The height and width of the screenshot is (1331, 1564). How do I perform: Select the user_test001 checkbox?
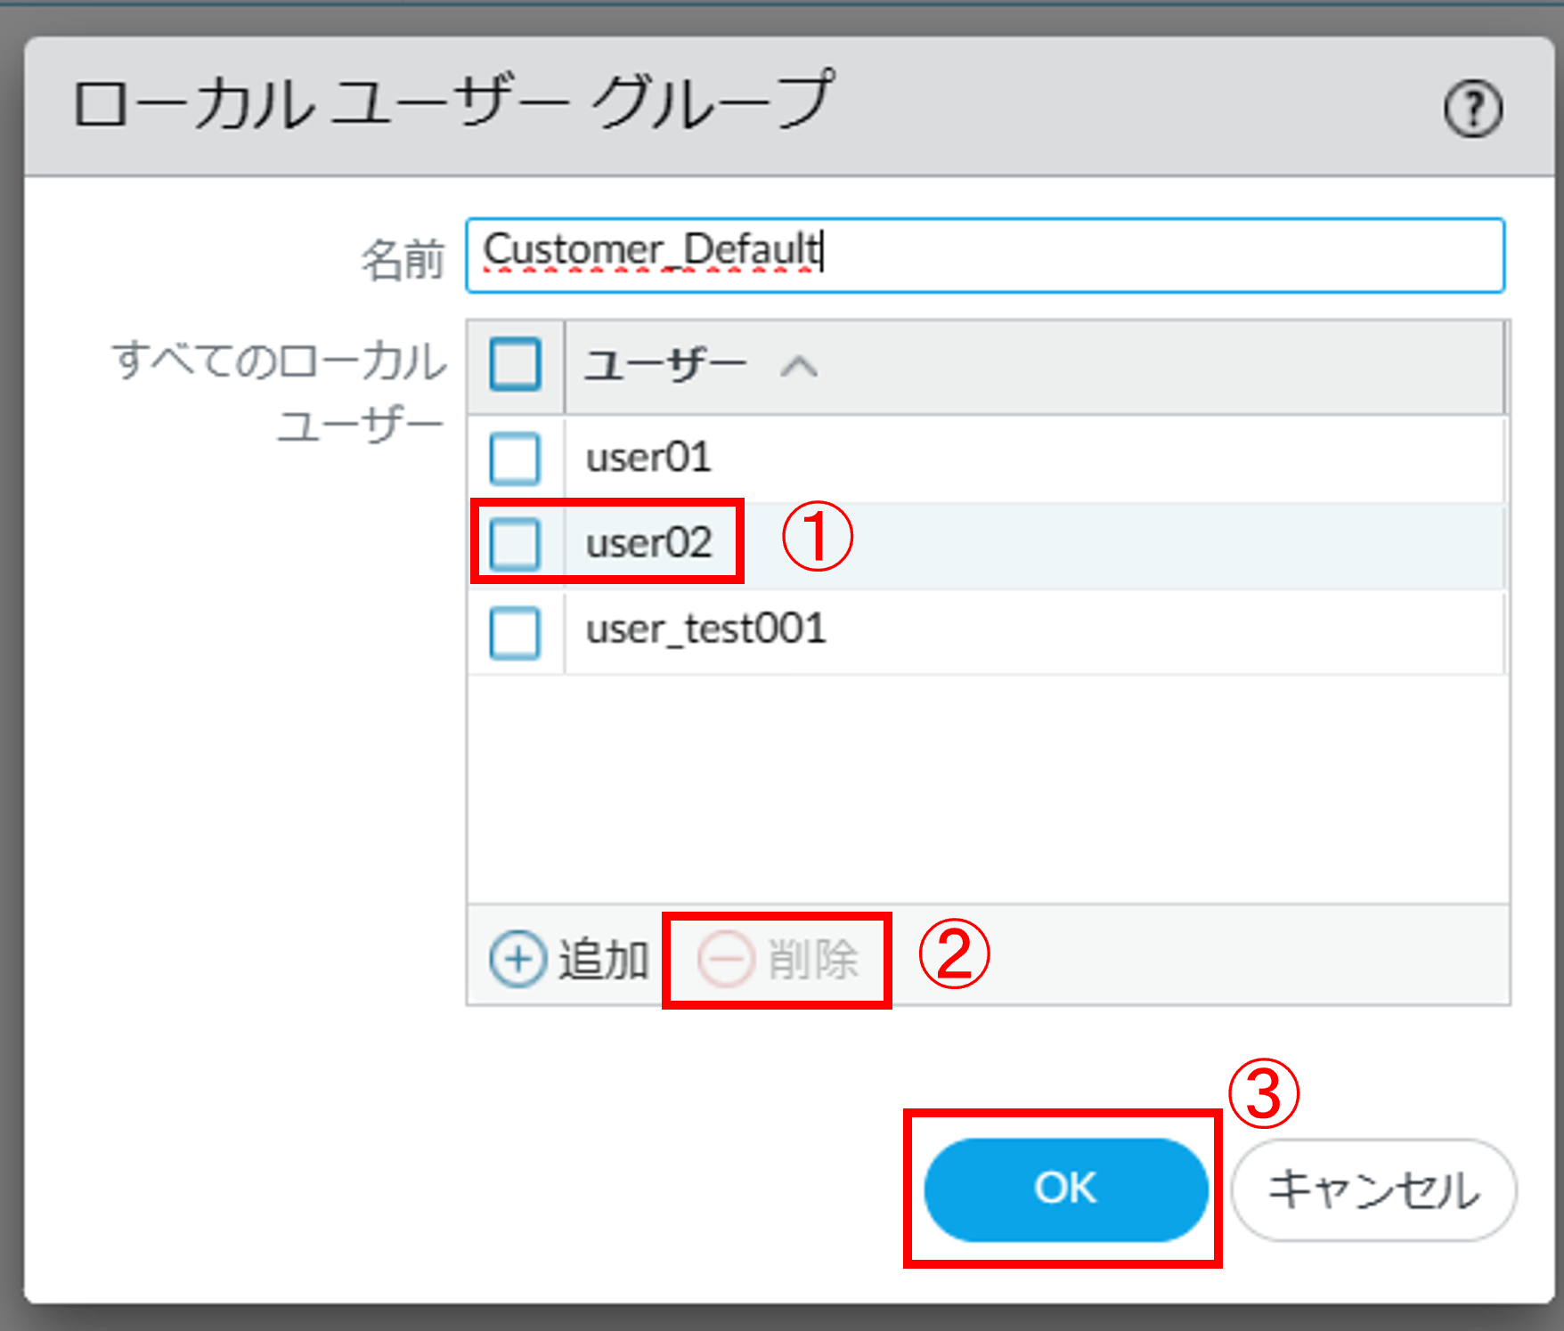515,632
